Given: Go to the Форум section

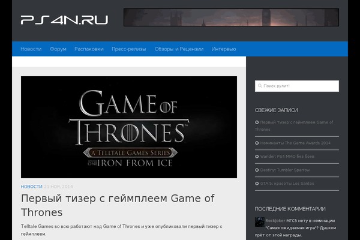Looking at the screenshot, I should click(58, 49).
